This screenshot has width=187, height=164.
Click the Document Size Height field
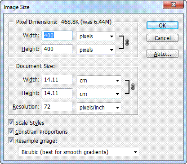coord(57,93)
